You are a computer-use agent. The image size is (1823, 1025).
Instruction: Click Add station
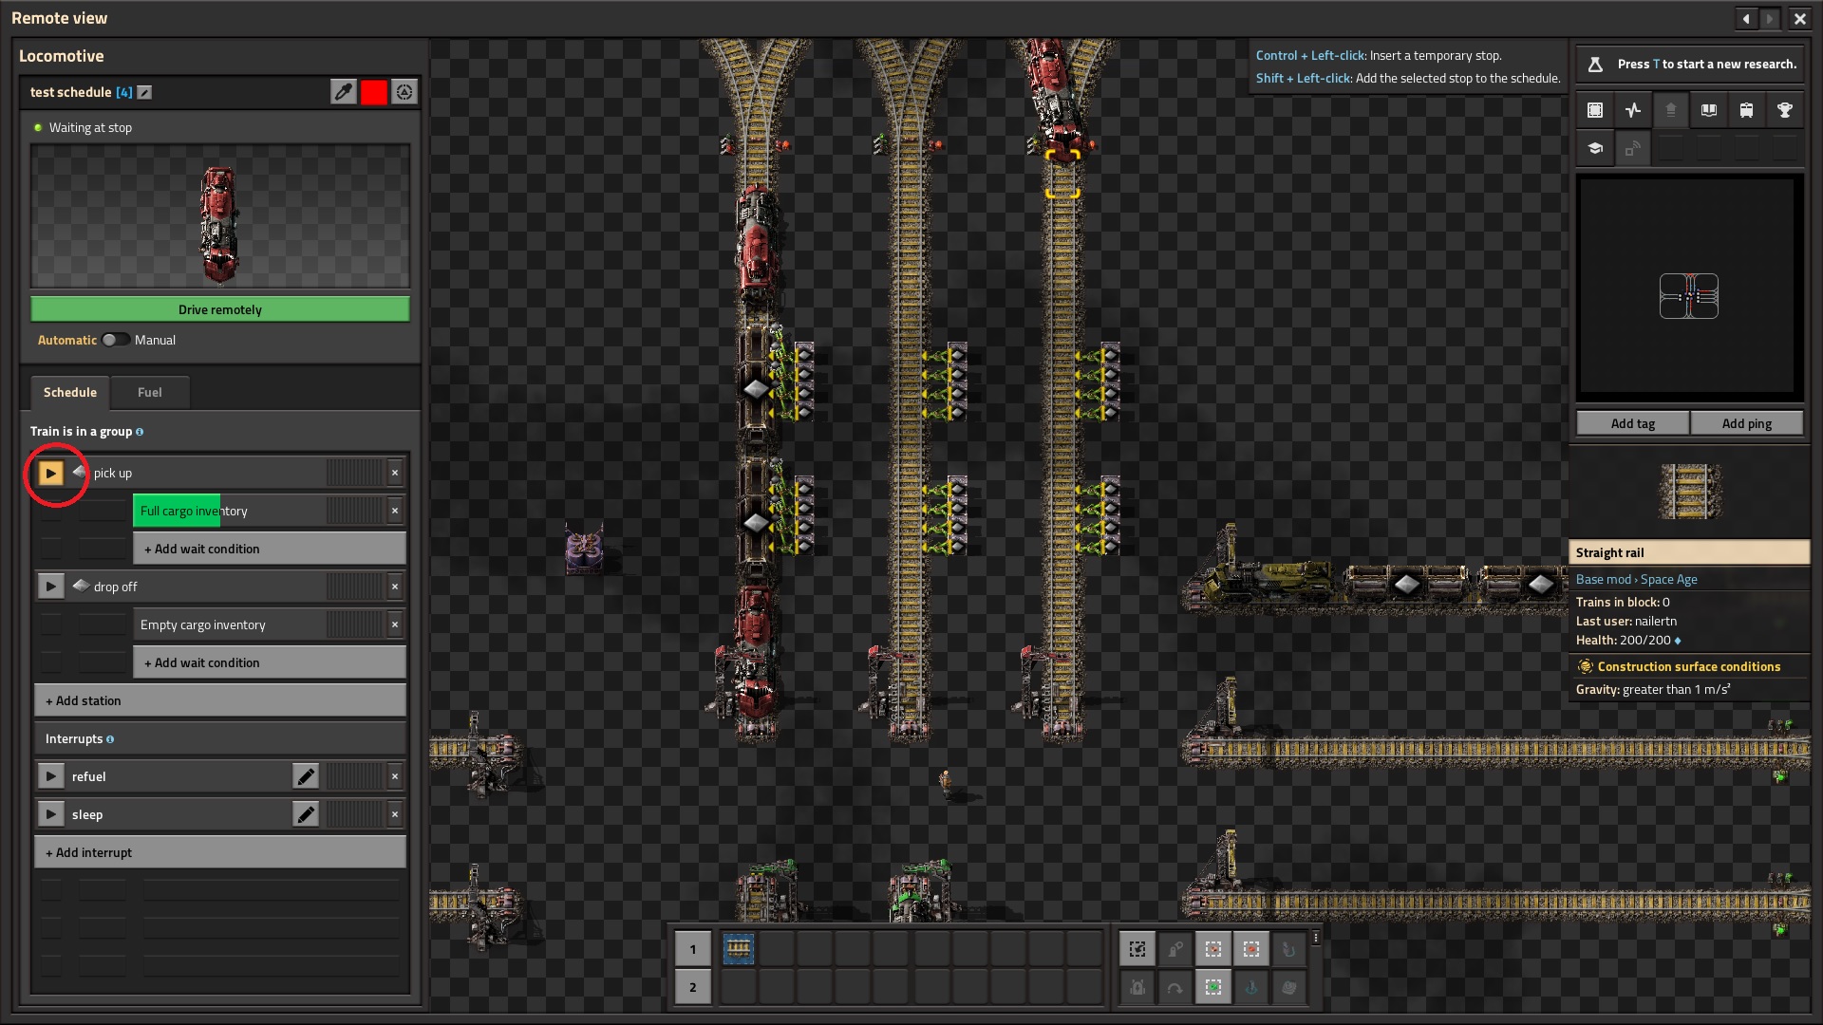219,700
